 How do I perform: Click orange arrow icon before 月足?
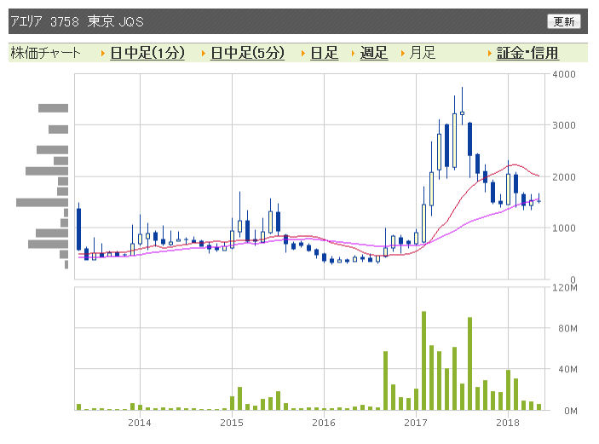click(x=403, y=54)
